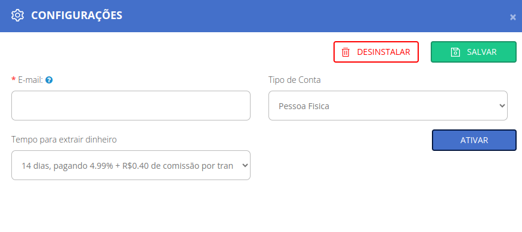Expand the Tipo de Conta dropdown arrow

click(502, 106)
